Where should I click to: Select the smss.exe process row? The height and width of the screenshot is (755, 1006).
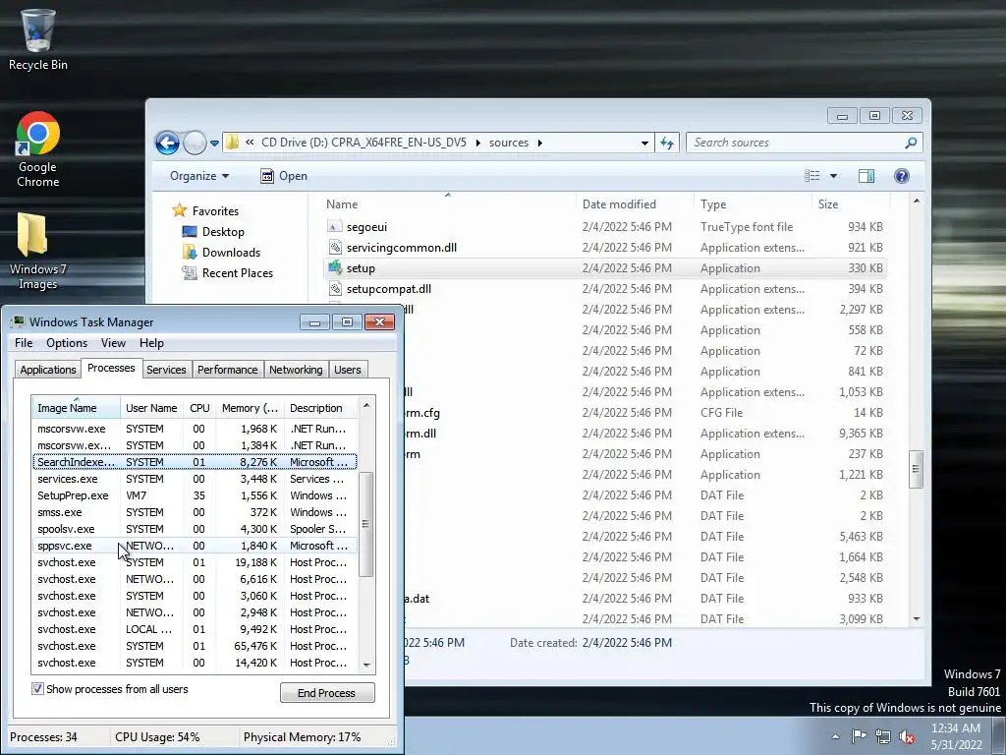[x=195, y=512]
